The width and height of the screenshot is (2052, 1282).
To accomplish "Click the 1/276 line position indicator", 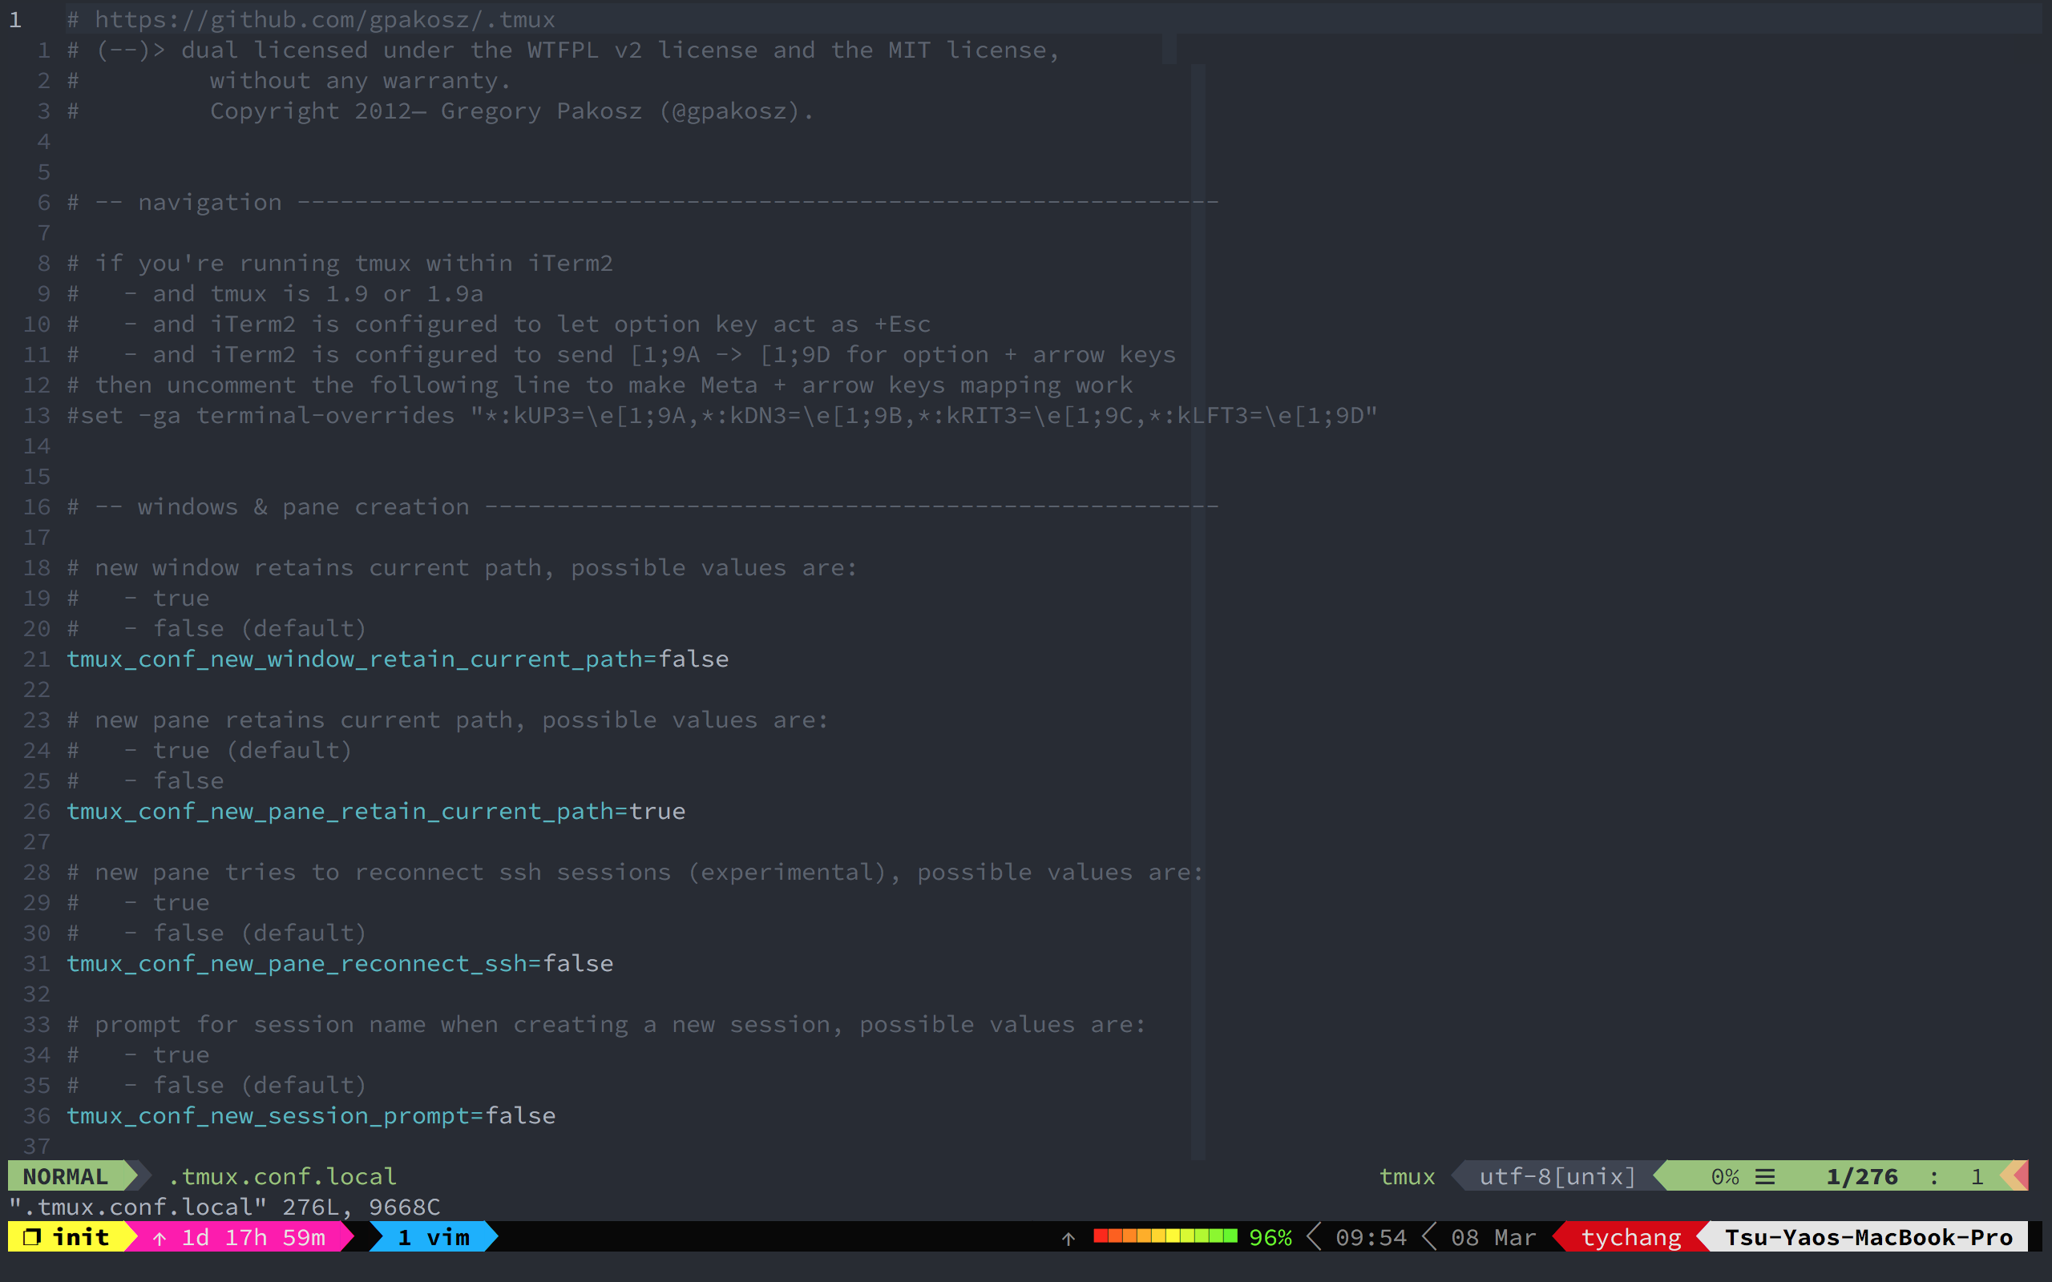I will point(1862,1177).
